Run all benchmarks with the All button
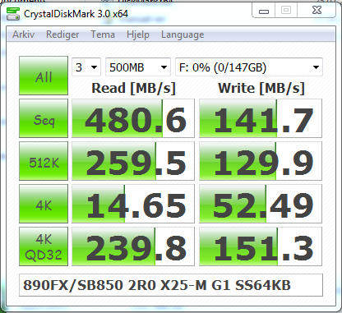342x313 pixels. 44,76
